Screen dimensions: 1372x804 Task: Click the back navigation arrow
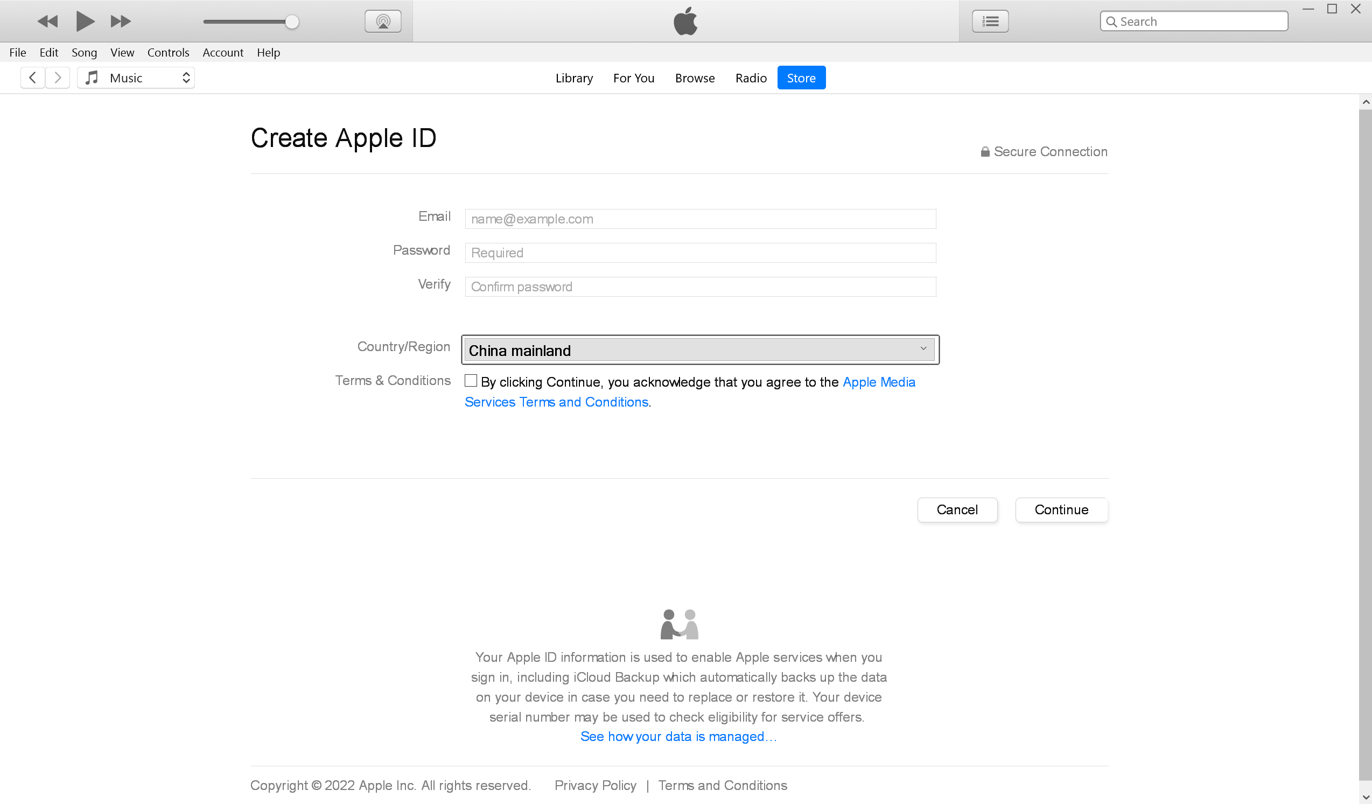[33, 78]
